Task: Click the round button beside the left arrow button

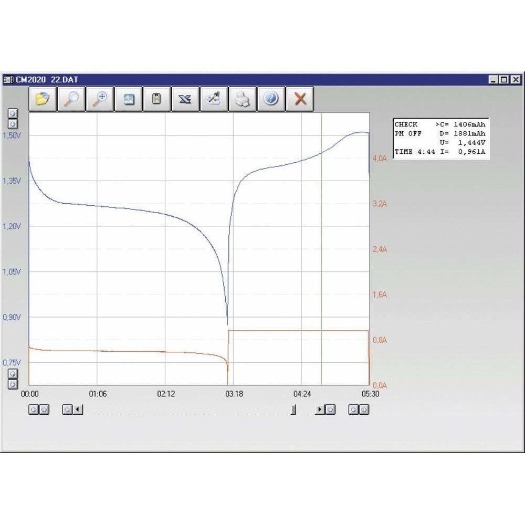Action: (67, 409)
